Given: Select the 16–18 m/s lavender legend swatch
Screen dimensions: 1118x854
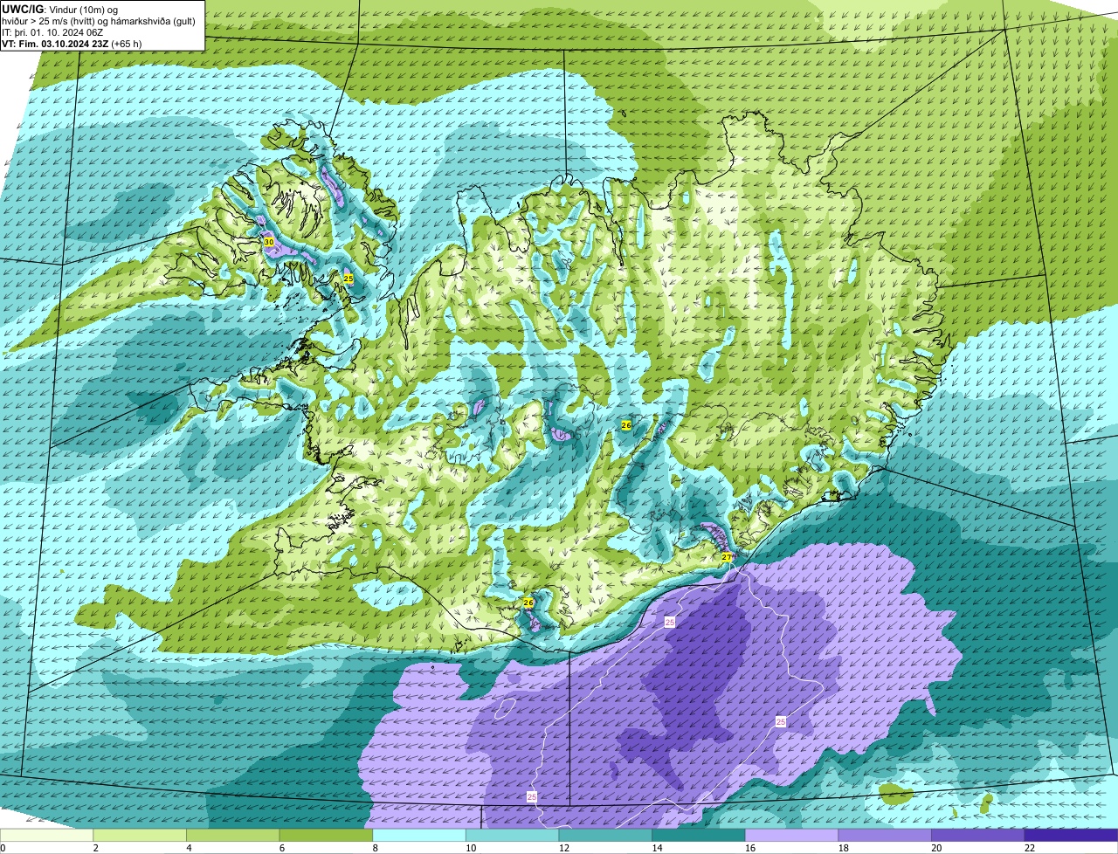Looking at the screenshot, I should 791,835.
